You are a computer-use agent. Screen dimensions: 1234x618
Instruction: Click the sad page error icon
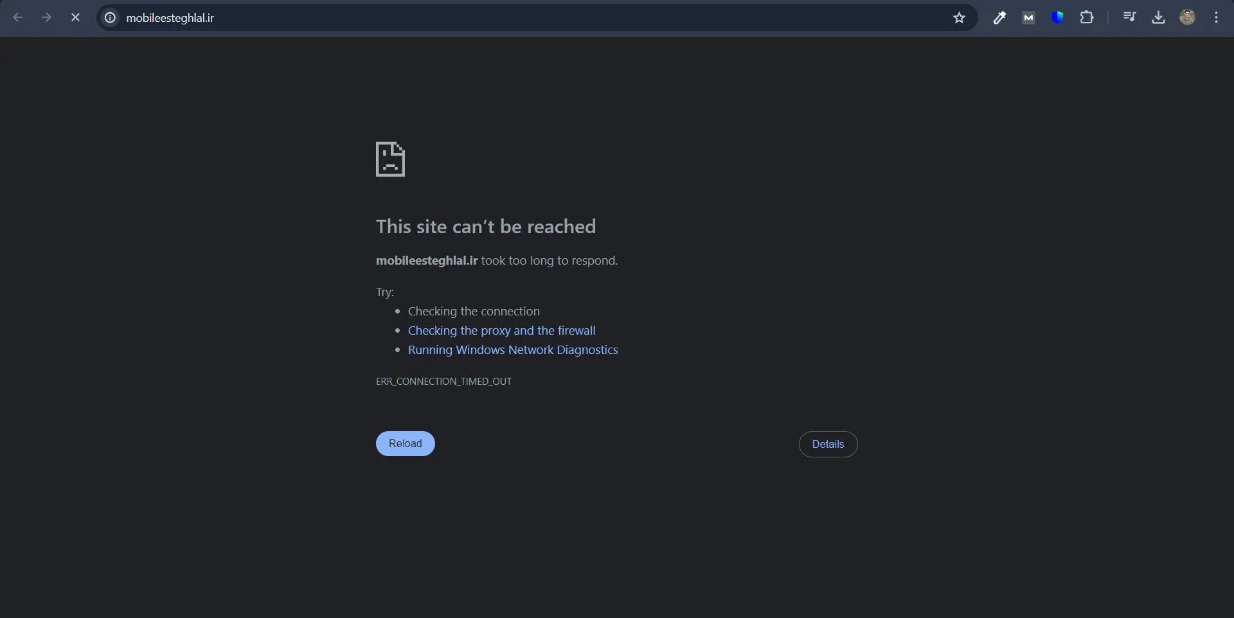390,159
